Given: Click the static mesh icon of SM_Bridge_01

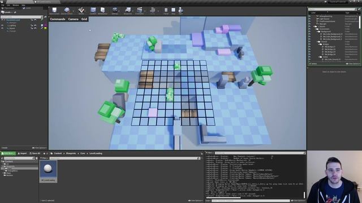Looking at the screenshot, I should (323, 47).
